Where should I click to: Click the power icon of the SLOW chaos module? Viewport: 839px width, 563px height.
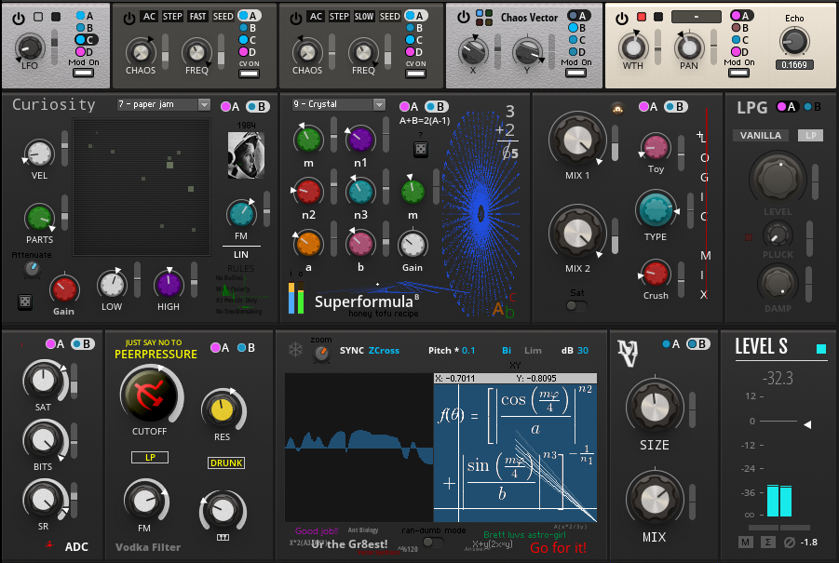[x=296, y=19]
